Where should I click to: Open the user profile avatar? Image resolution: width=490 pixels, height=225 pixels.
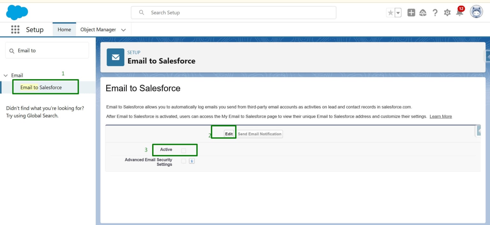pyautogui.click(x=477, y=12)
